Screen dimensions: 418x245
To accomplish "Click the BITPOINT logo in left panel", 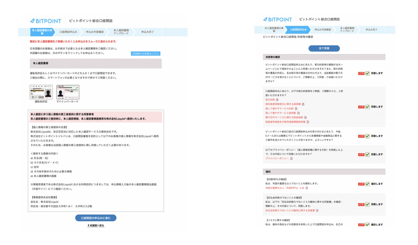I will [x=46, y=21].
